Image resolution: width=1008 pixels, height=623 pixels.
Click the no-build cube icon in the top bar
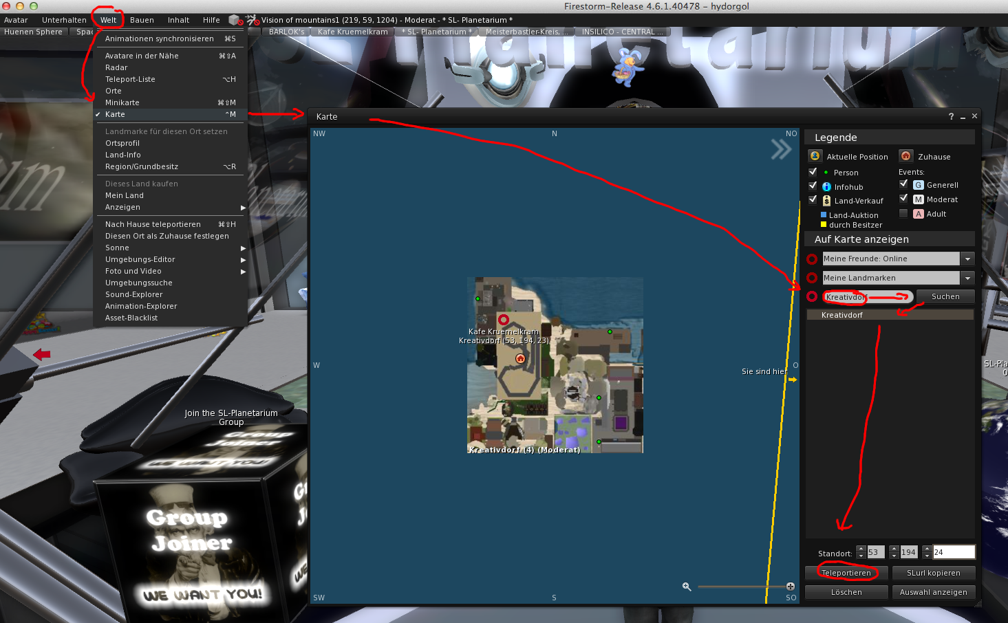click(x=235, y=20)
